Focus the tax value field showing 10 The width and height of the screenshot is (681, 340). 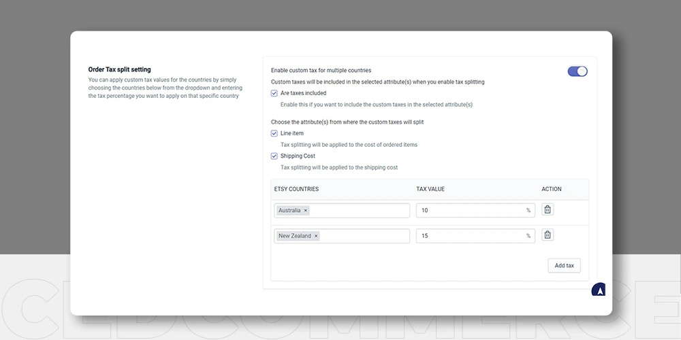coord(475,210)
